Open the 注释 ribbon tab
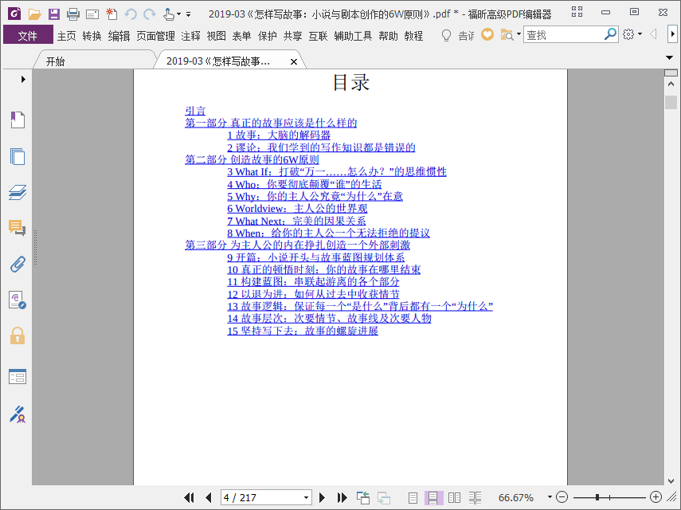681x510 pixels. pos(190,36)
